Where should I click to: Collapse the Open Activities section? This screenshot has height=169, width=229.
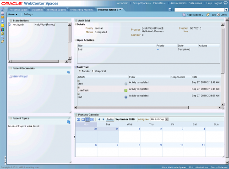76,40
